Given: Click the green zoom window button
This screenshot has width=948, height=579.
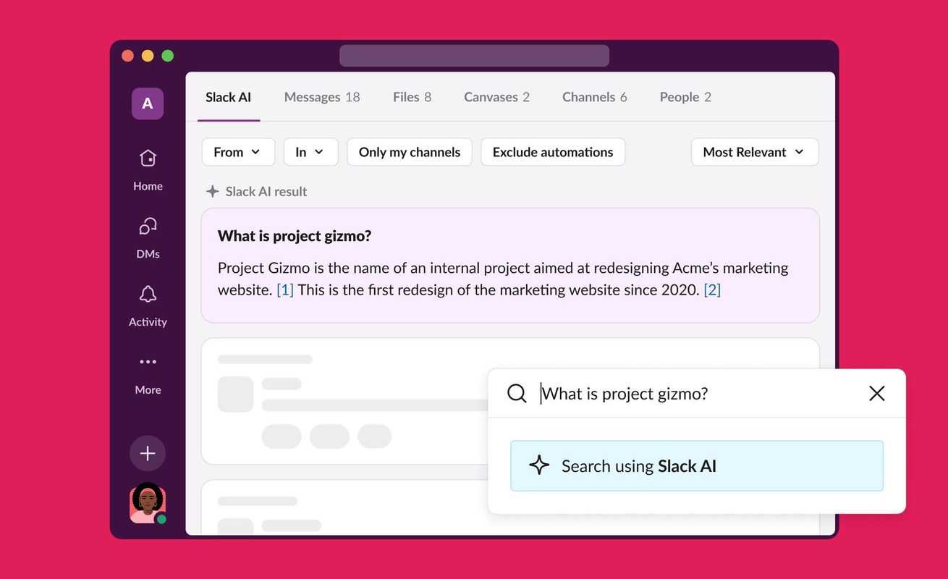Looking at the screenshot, I should pos(168,56).
